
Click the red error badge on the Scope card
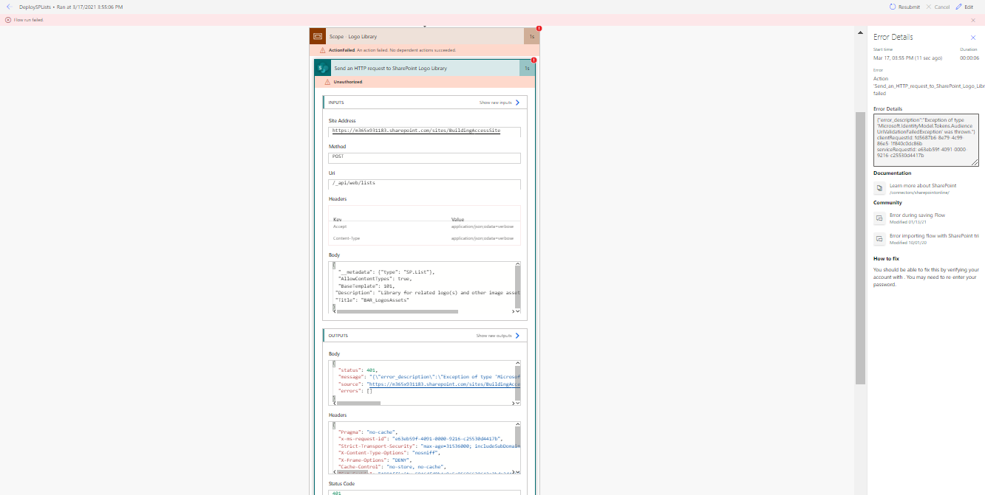point(539,29)
